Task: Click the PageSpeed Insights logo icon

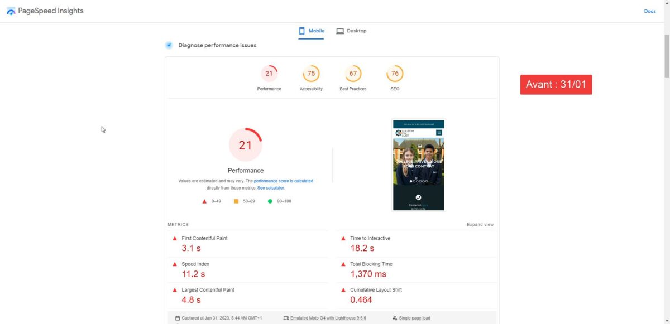Action: point(11,11)
